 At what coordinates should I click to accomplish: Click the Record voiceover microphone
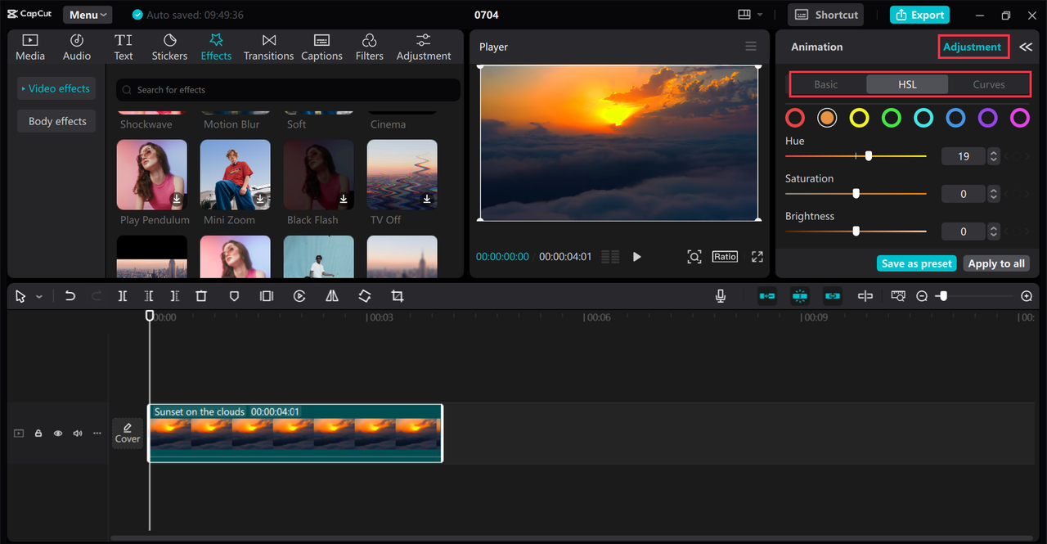[x=721, y=296]
